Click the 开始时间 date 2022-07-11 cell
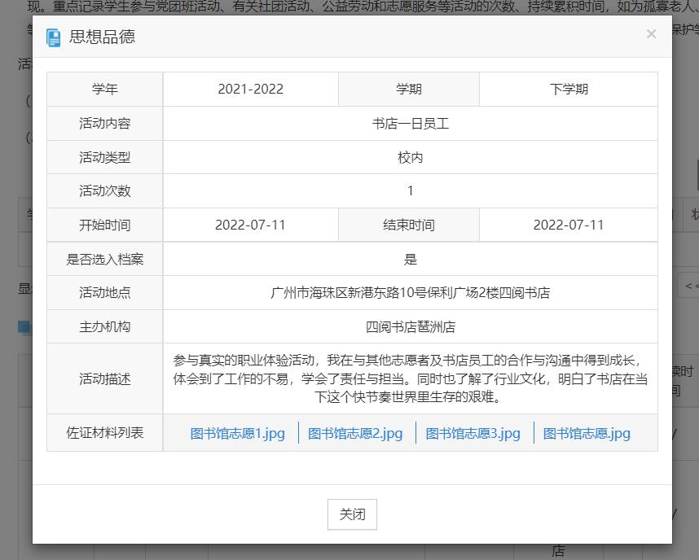Image resolution: width=699 pixels, height=560 pixels. [x=250, y=225]
